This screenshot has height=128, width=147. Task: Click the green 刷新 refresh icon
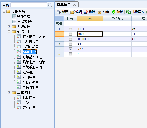(113, 12)
